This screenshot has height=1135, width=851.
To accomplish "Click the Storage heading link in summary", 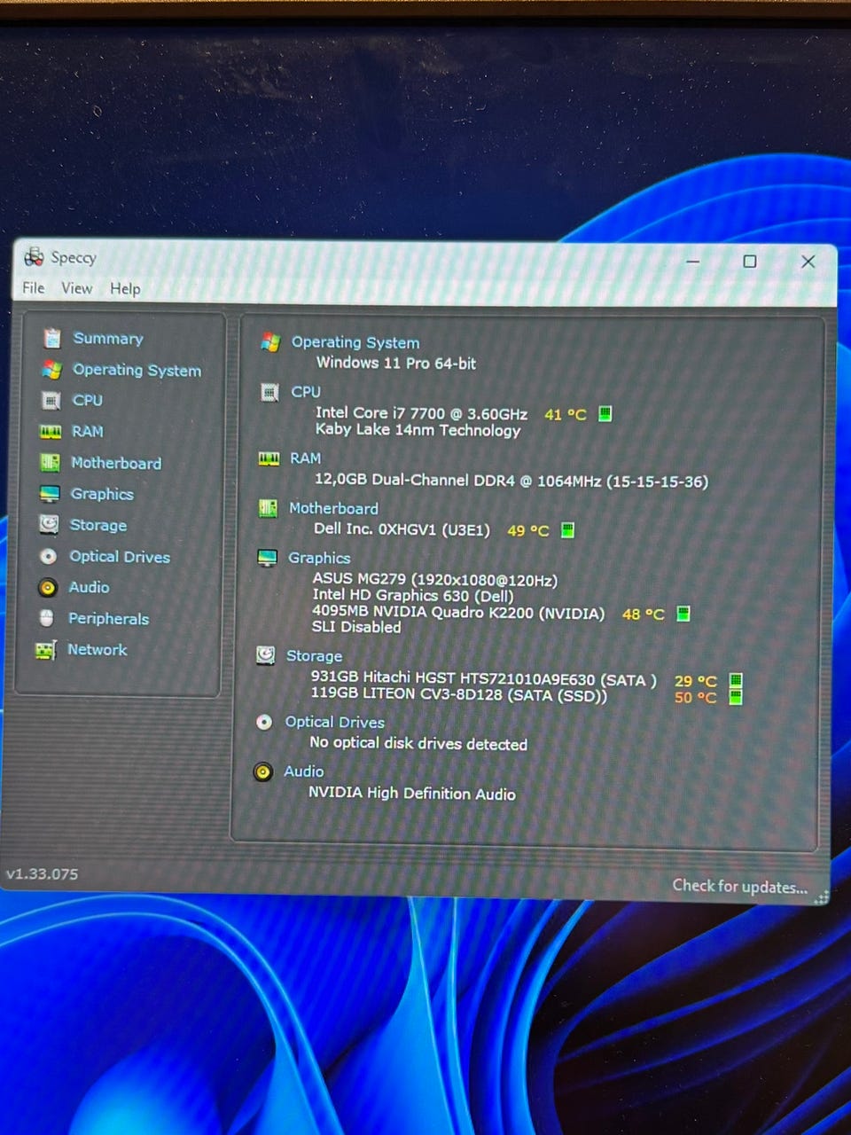I will click(x=314, y=656).
